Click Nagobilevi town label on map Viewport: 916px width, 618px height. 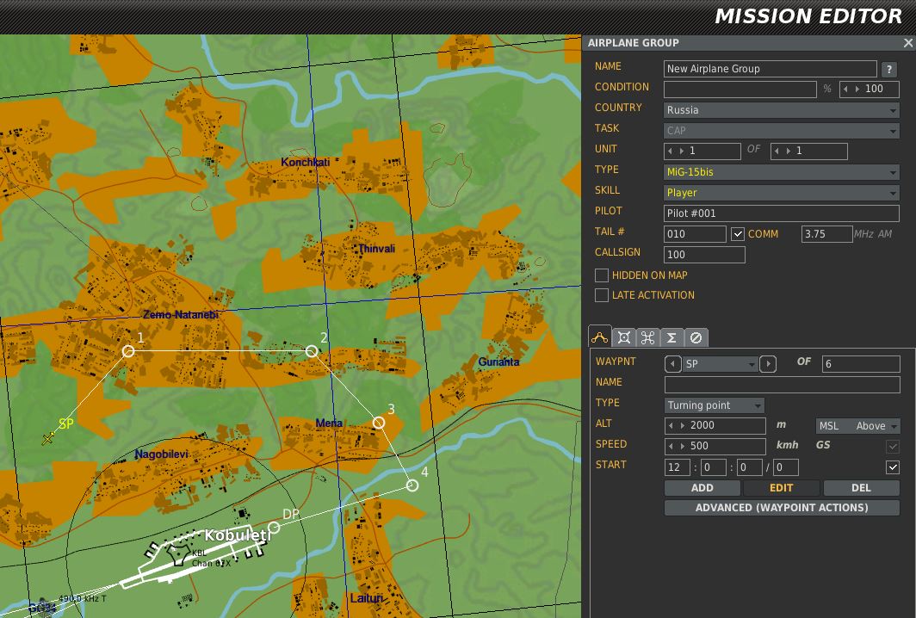coord(161,454)
